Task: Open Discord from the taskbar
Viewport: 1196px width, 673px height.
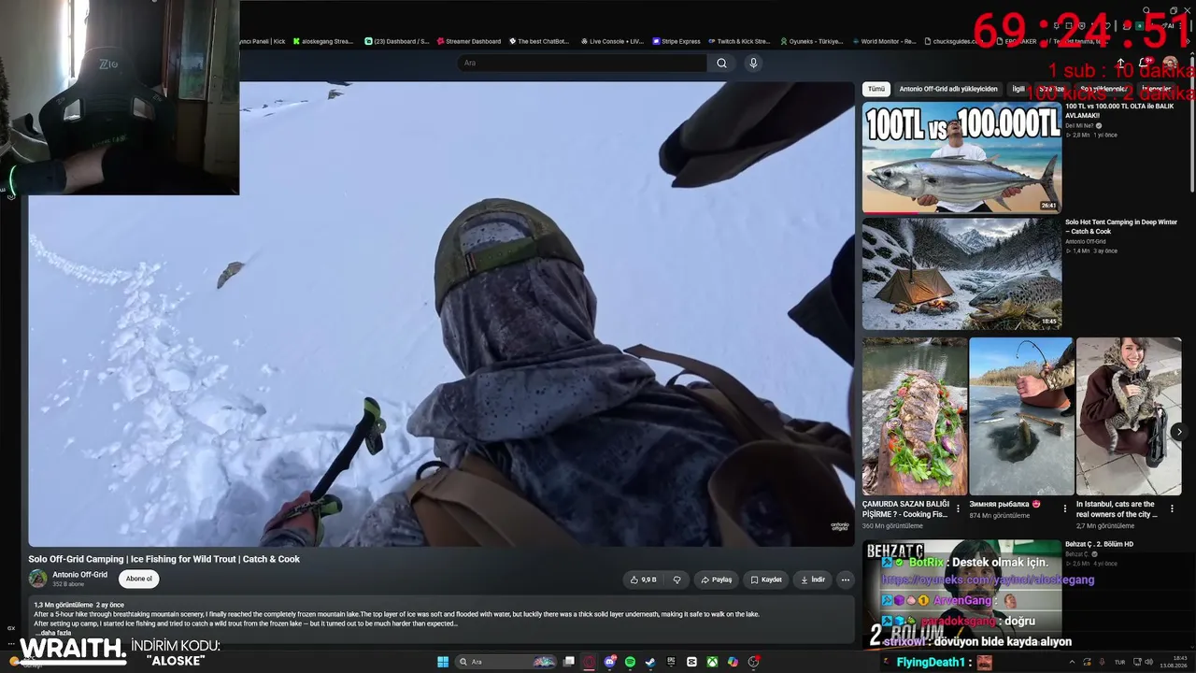Action: click(x=609, y=662)
